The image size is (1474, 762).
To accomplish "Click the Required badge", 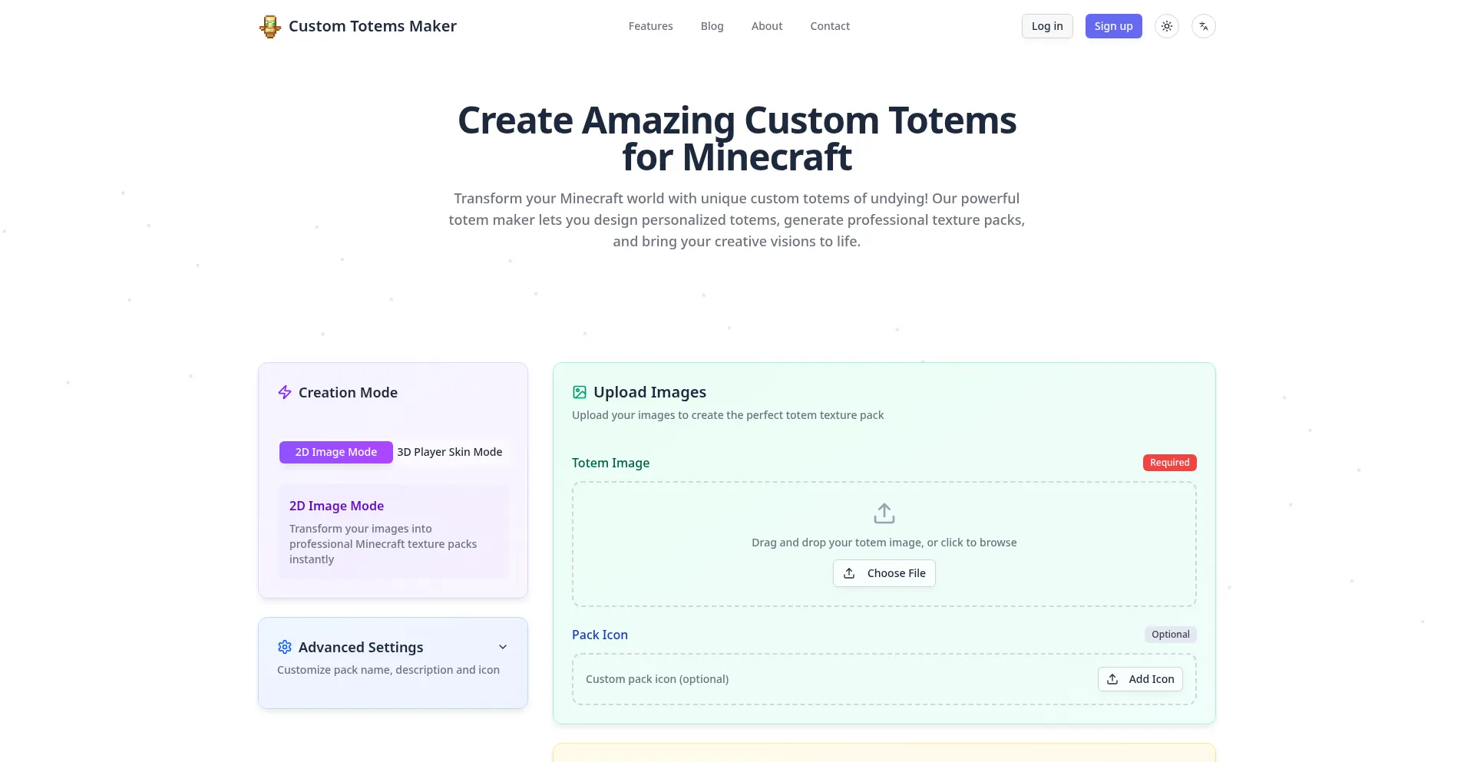I will [1170, 463].
